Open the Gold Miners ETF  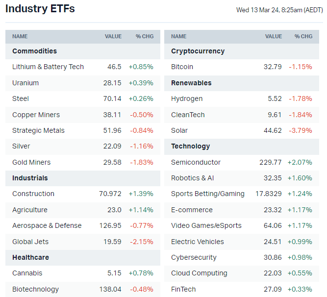click(x=31, y=162)
